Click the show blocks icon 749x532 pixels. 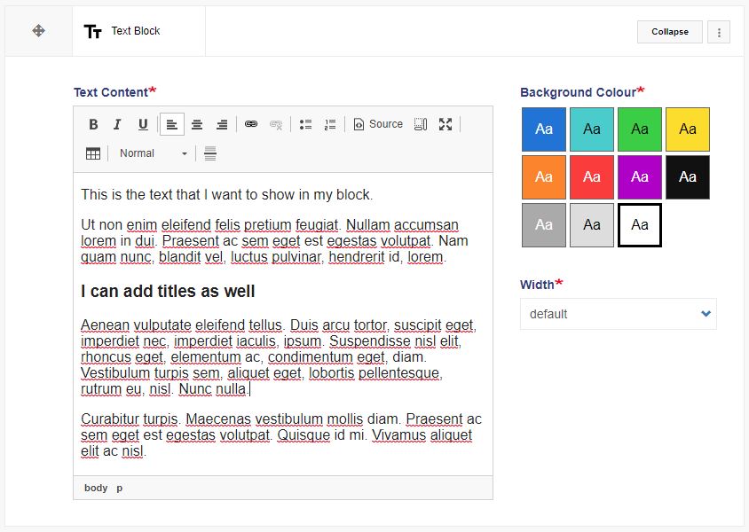(421, 124)
